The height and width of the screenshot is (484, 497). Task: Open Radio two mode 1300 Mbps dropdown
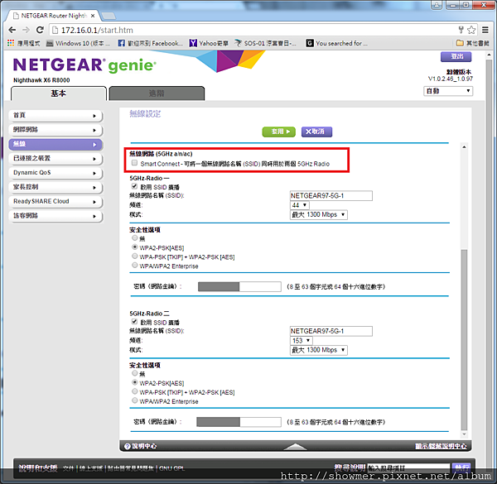pyautogui.click(x=319, y=350)
